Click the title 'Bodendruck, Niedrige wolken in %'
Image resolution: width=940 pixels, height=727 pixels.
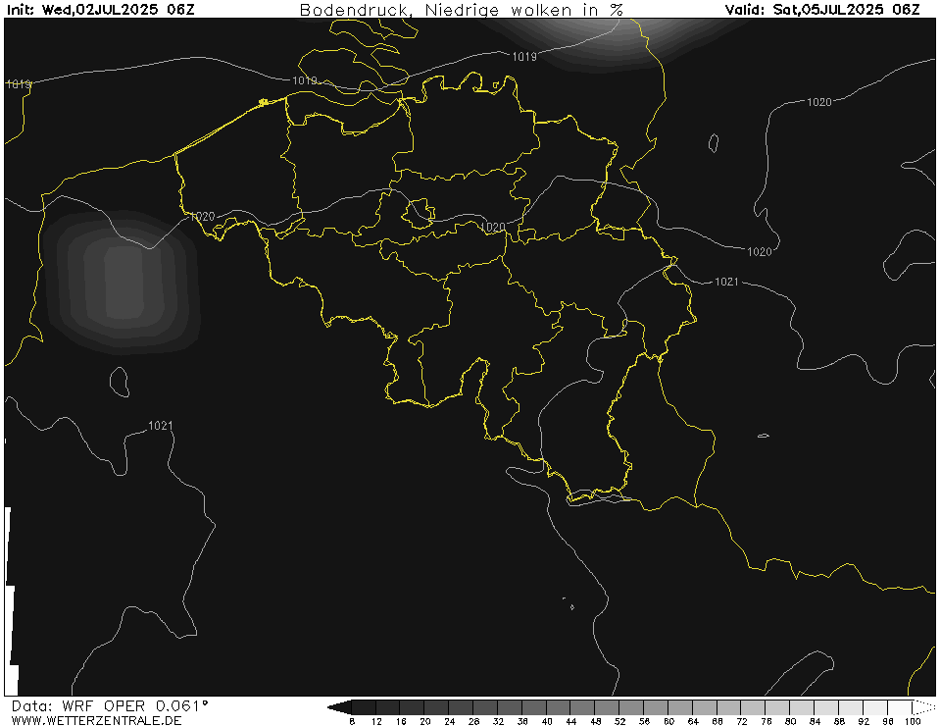click(462, 10)
